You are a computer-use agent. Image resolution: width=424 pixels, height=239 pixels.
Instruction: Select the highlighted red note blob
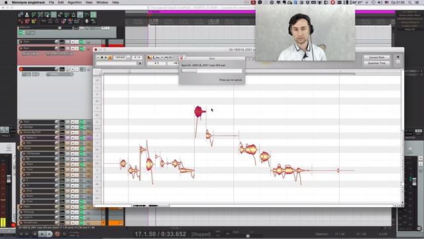pos(199,112)
